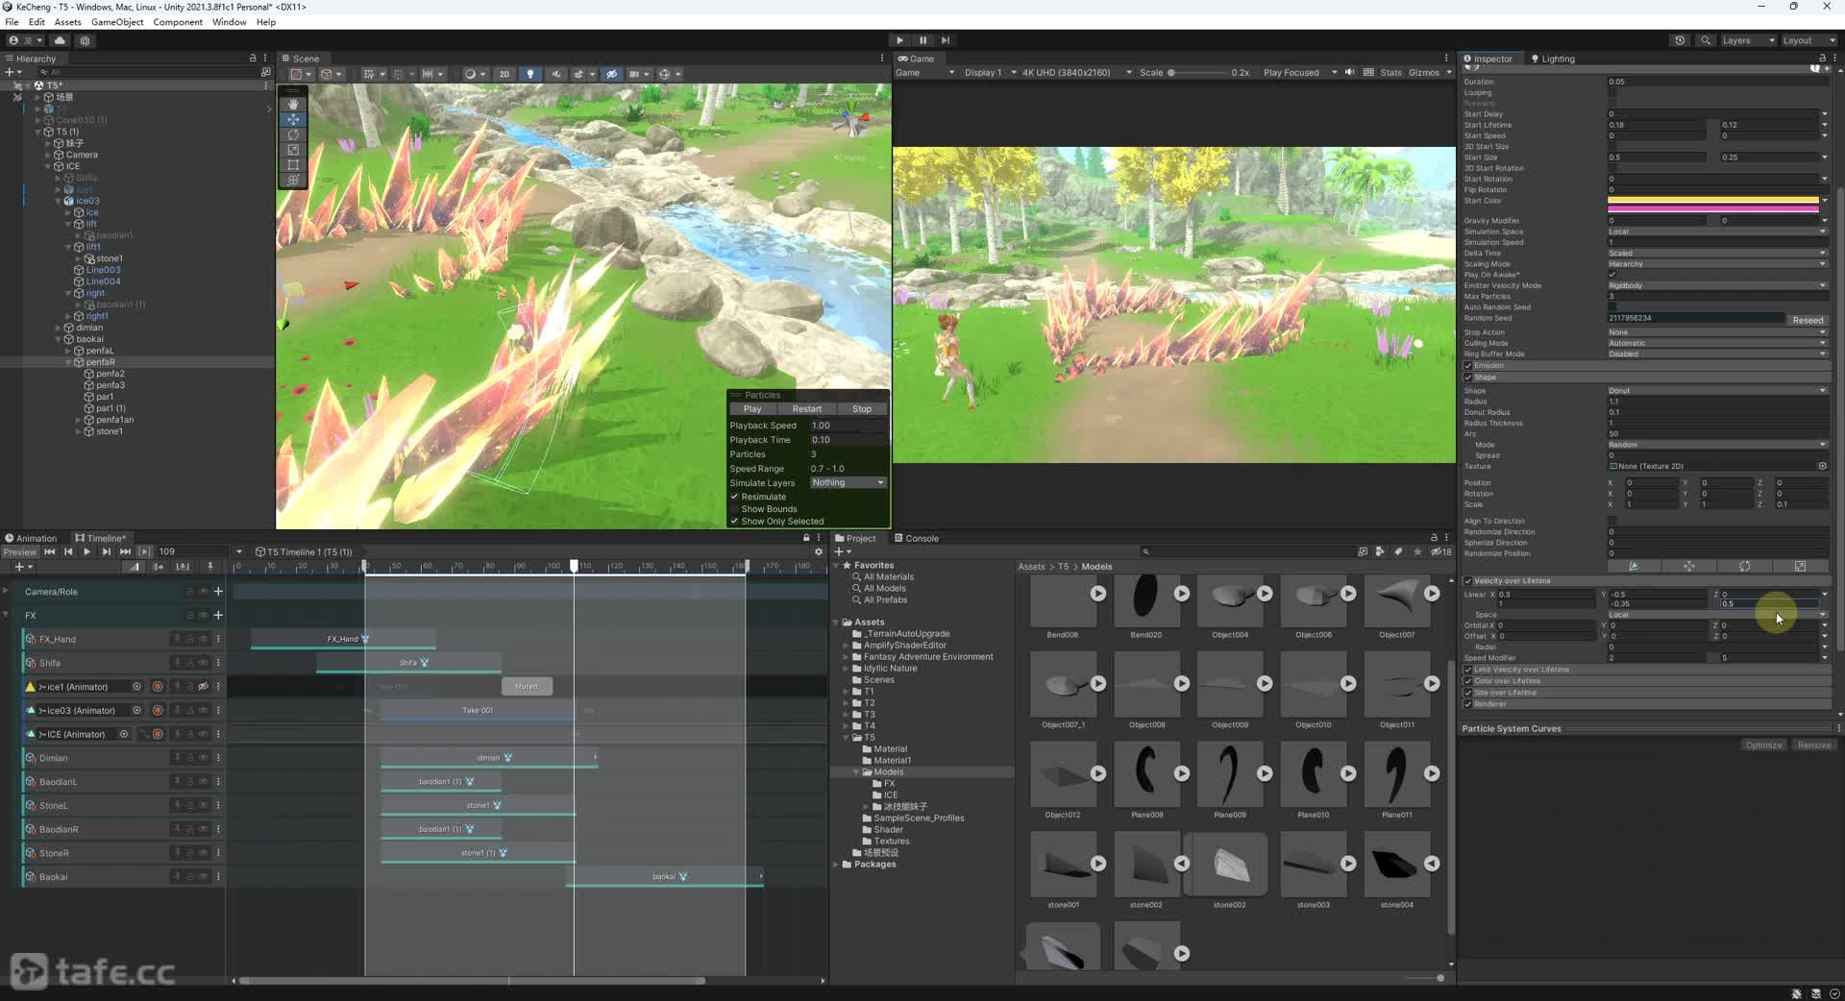Switch to the Lighting tab

point(1553,59)
